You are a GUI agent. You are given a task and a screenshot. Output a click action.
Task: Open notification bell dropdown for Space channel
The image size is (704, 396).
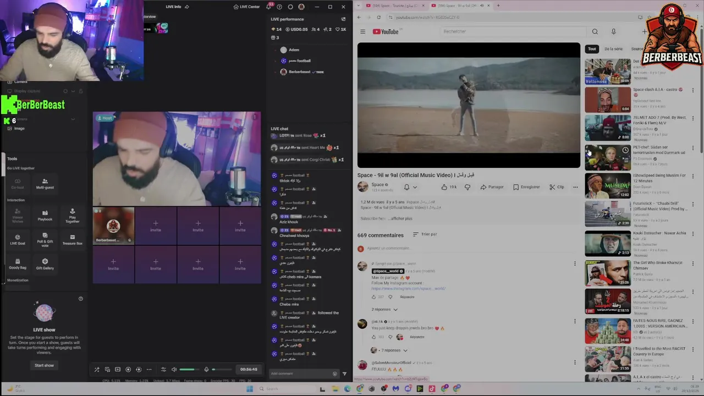coord(410,187)
